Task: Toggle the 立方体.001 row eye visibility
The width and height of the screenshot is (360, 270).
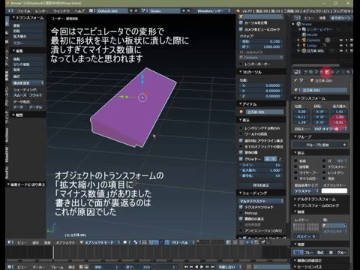Action: (x=341, y=51)
